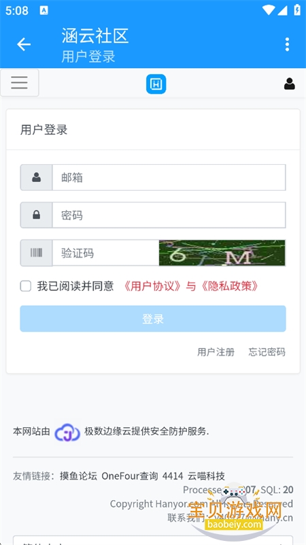Screen dimensions: 306x545
Task: Go to 用户注册 registration
Action: pyautogui.click(x=216, y=352)
